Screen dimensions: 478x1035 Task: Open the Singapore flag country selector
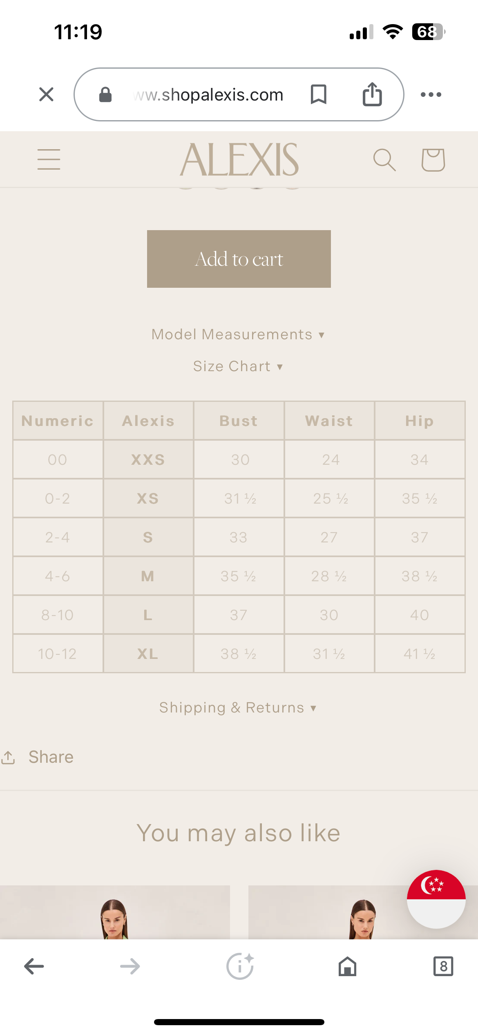[x=436, y=899]
